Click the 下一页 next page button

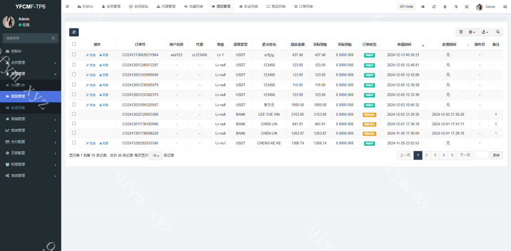tap(465, 156)
